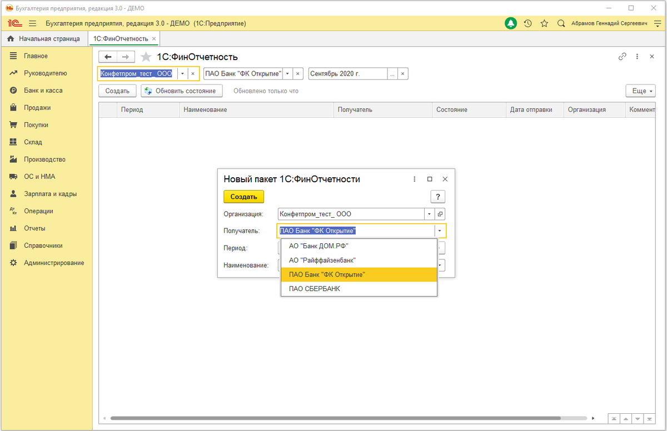667x431 pixels.
Task: Move up one row arrow
Action: (x=626, y=418)
